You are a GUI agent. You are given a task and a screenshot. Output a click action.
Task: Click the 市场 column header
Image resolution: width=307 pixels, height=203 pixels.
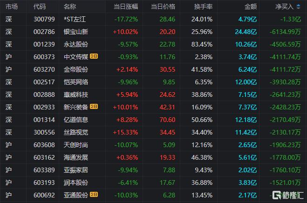point(12,7)
